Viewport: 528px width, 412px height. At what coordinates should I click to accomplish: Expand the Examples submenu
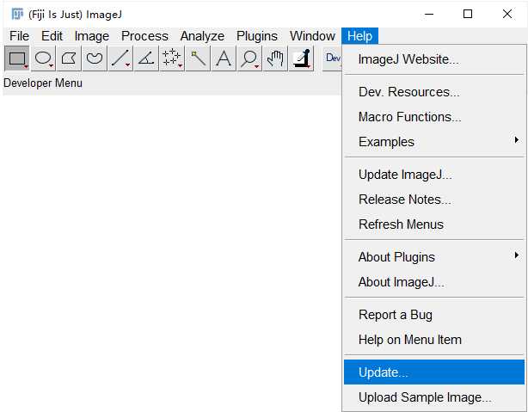coord(434,142)
